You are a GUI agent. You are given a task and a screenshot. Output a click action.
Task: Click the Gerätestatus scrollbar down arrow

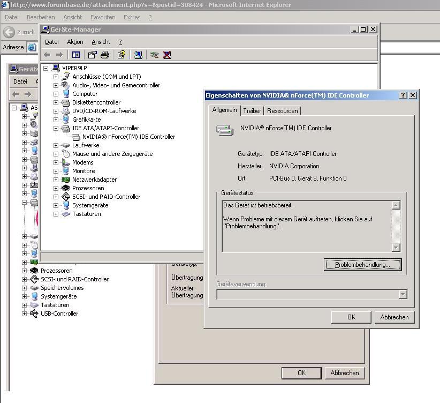pos(396,247)
